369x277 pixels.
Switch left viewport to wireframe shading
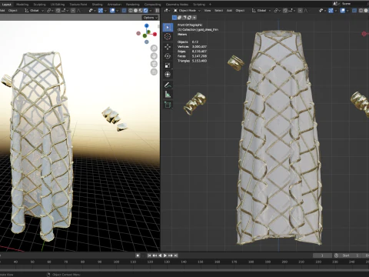point(131,11)
